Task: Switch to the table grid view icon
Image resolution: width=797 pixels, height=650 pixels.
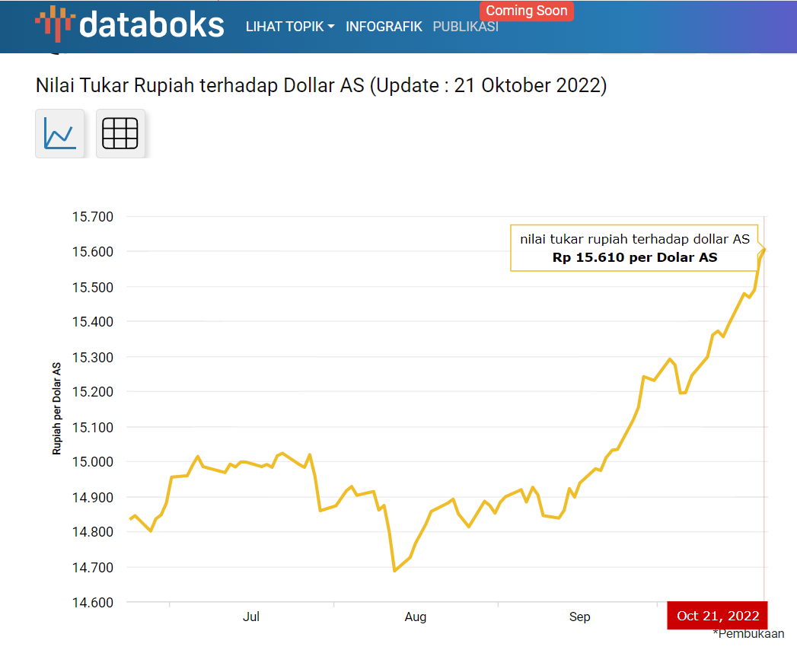Action: (120, 133)
